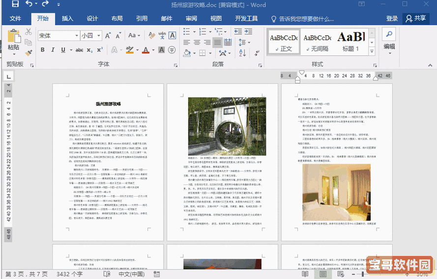Viewport: 437px width, 279px height.
Task: Click the 3432 个字 word count
Action: pos(70,274)
